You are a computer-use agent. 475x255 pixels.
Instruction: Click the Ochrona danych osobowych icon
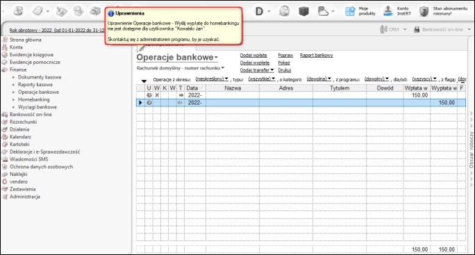click(5, 167)
